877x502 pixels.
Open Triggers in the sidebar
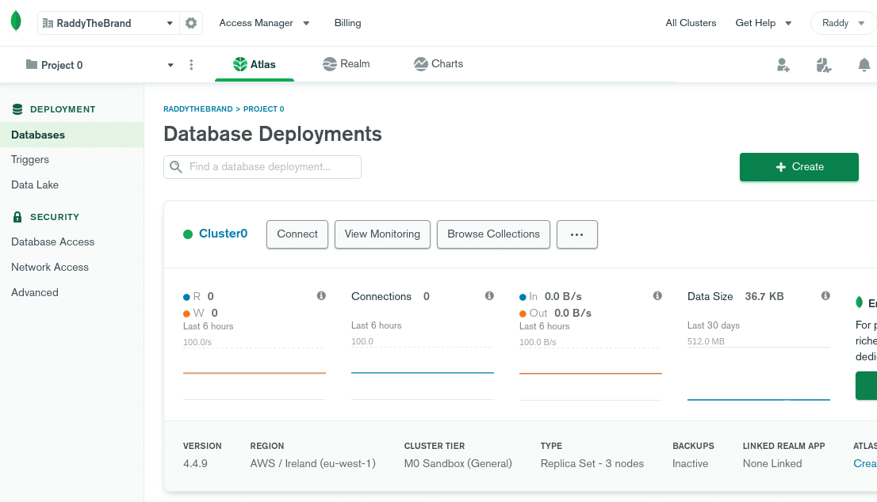(x=30, y=160)
